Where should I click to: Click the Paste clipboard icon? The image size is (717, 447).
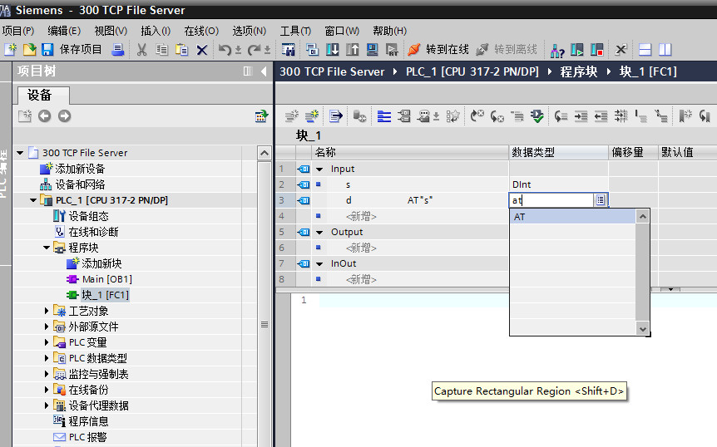(181, 49)
